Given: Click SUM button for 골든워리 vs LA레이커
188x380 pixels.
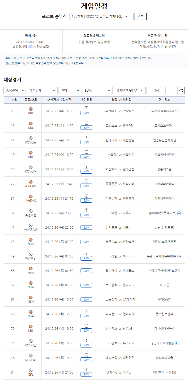Looking at the screenshot, I should point(86,300).
